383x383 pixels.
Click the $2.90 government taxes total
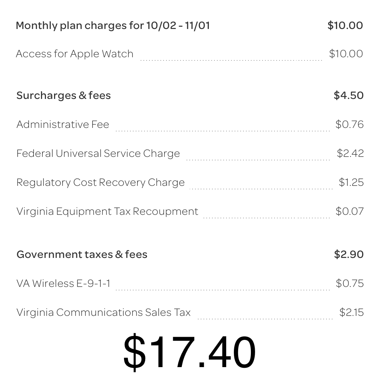349,254
